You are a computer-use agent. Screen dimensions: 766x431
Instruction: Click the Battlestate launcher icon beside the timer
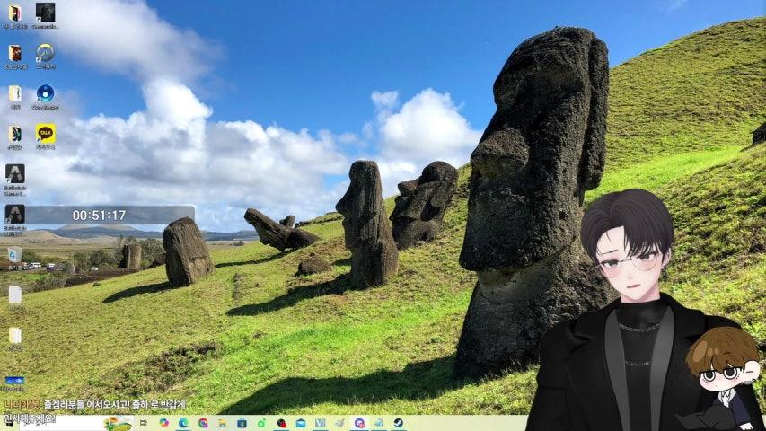14,214
